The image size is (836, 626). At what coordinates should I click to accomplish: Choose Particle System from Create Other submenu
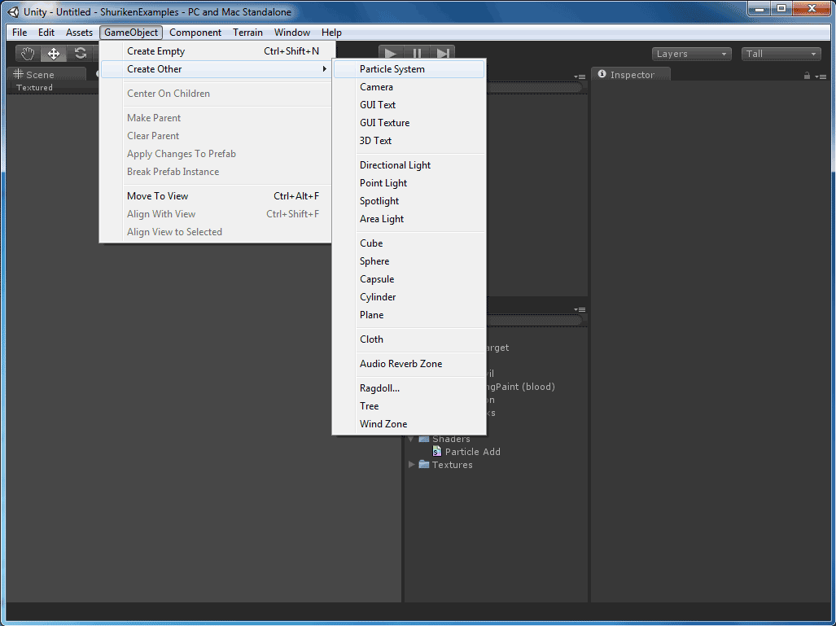click(x=392, y=69)
